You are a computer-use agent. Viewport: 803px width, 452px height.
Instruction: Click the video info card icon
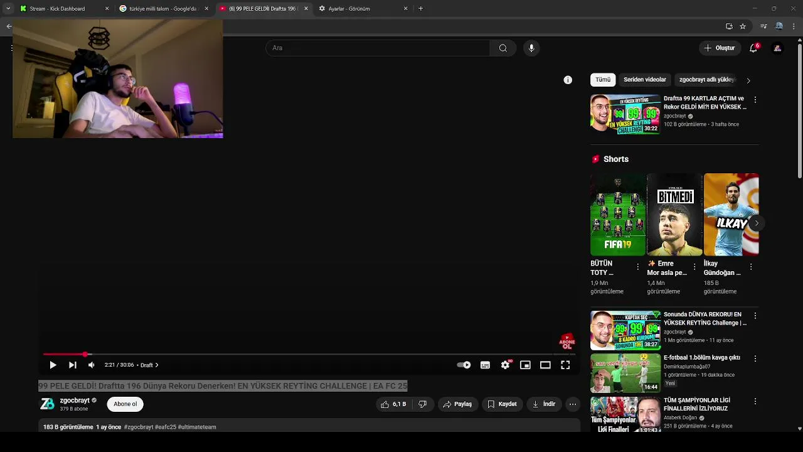pos(568,80)
